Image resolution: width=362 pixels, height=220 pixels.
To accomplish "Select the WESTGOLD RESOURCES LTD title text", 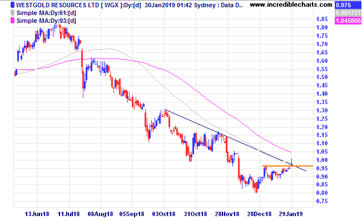I will click(x=57, y=5).
